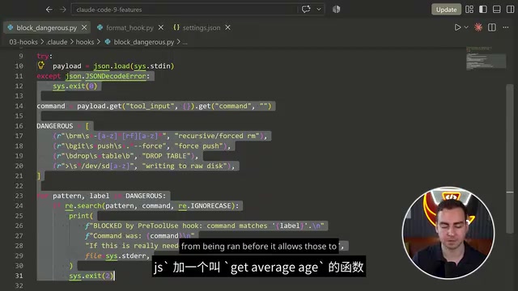This screenshot has height=291, width=518.
Task: Toggle the bottom panel
Action: click(496, 9)
